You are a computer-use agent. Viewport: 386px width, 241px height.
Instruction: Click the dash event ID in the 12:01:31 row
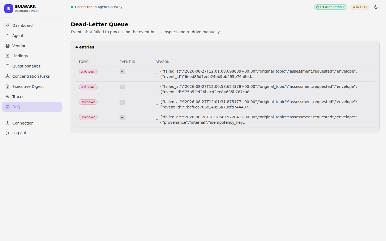122,102
